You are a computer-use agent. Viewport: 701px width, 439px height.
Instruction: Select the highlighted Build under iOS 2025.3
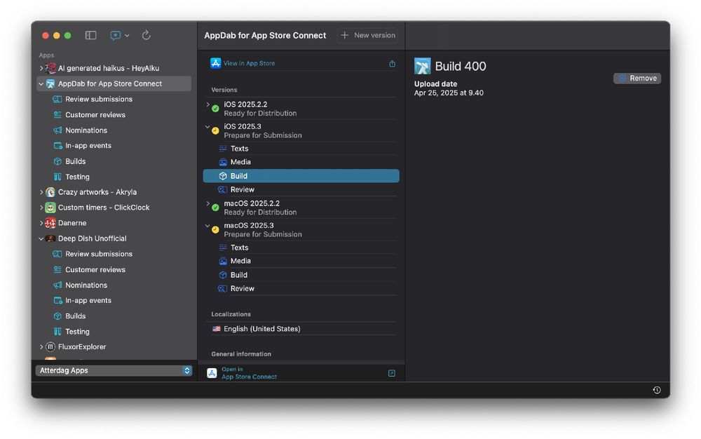[301, 176]
